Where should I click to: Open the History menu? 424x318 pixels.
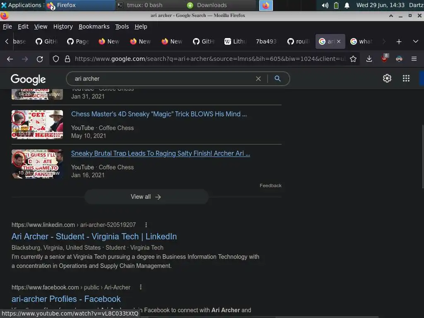63,26
